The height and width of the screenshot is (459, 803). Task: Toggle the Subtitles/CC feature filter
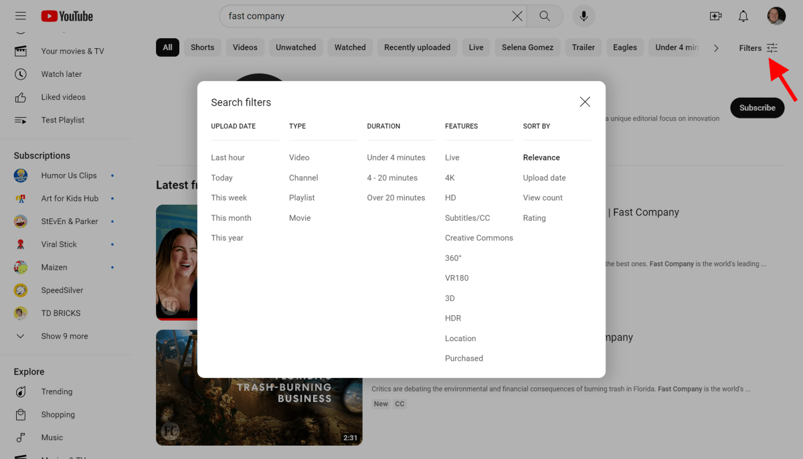point(468,218)
